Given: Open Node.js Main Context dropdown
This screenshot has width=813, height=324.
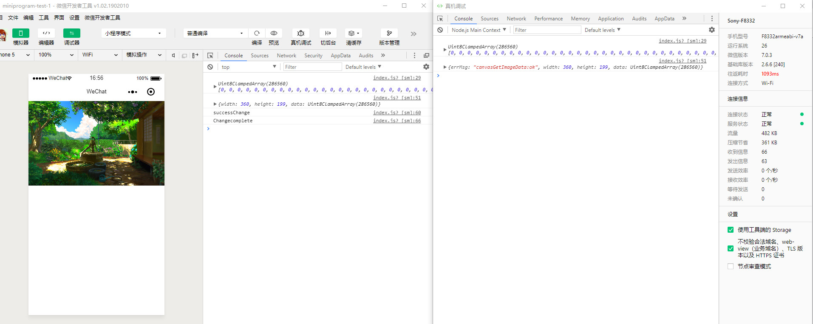Looking at the screenshot, I should pos(479,30).
